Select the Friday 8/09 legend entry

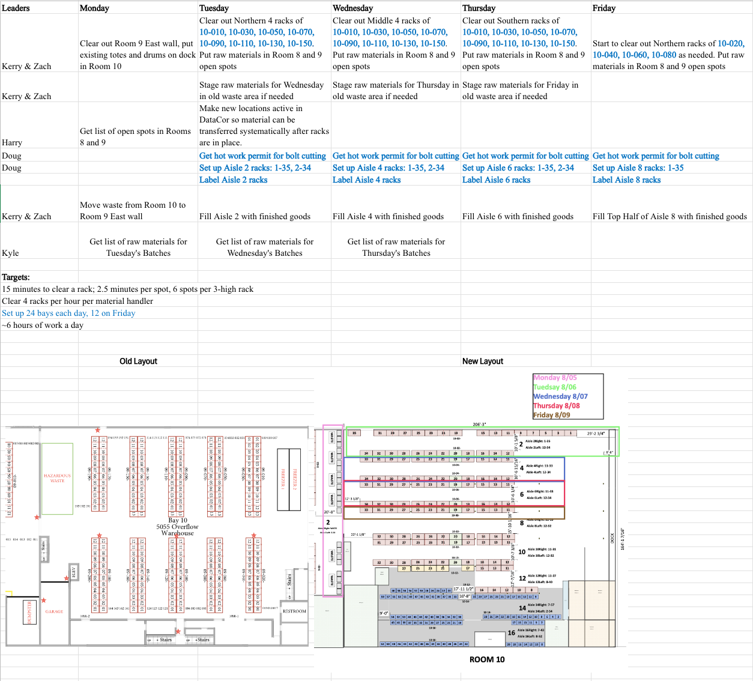coord(551,415)
